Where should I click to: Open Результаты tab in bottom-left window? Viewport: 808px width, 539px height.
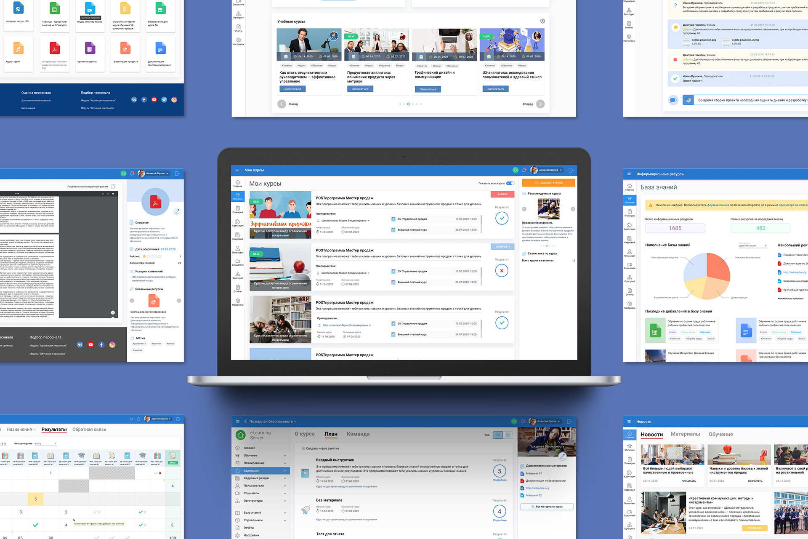point(54,430)
